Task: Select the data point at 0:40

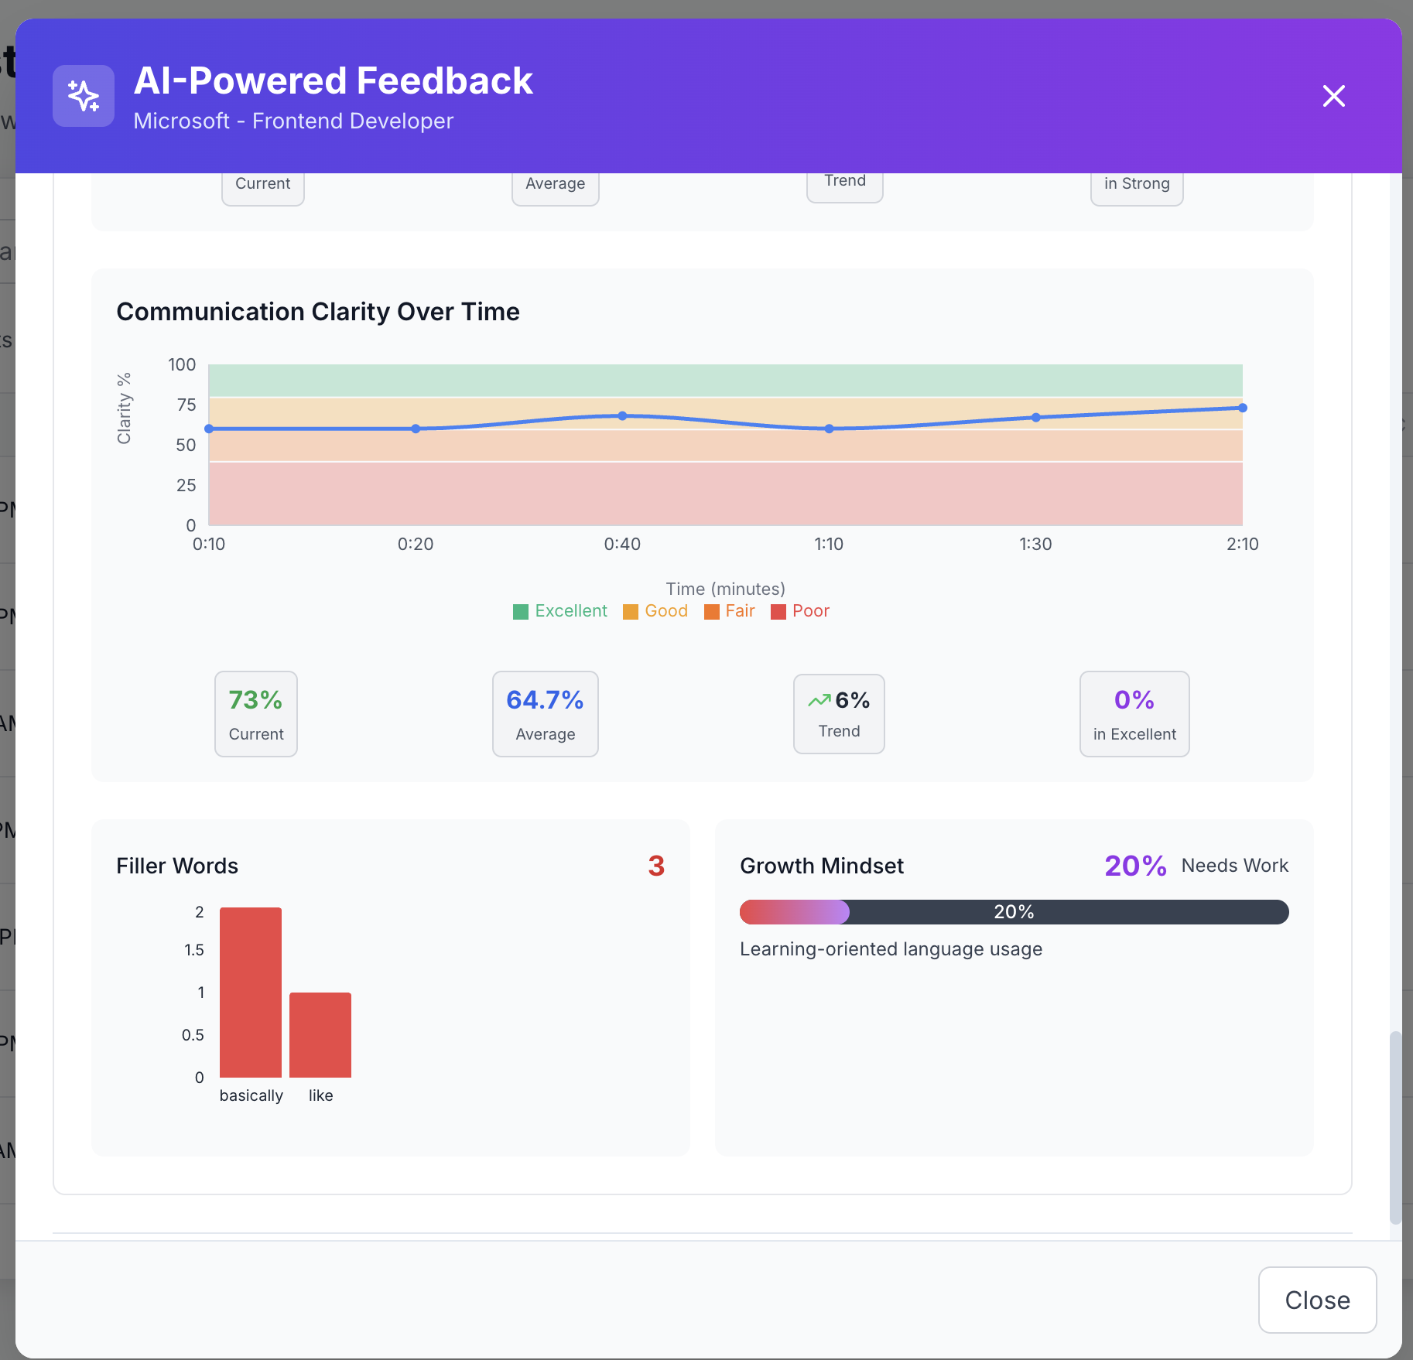Action: pyautogui.click(x=623, y=415)
